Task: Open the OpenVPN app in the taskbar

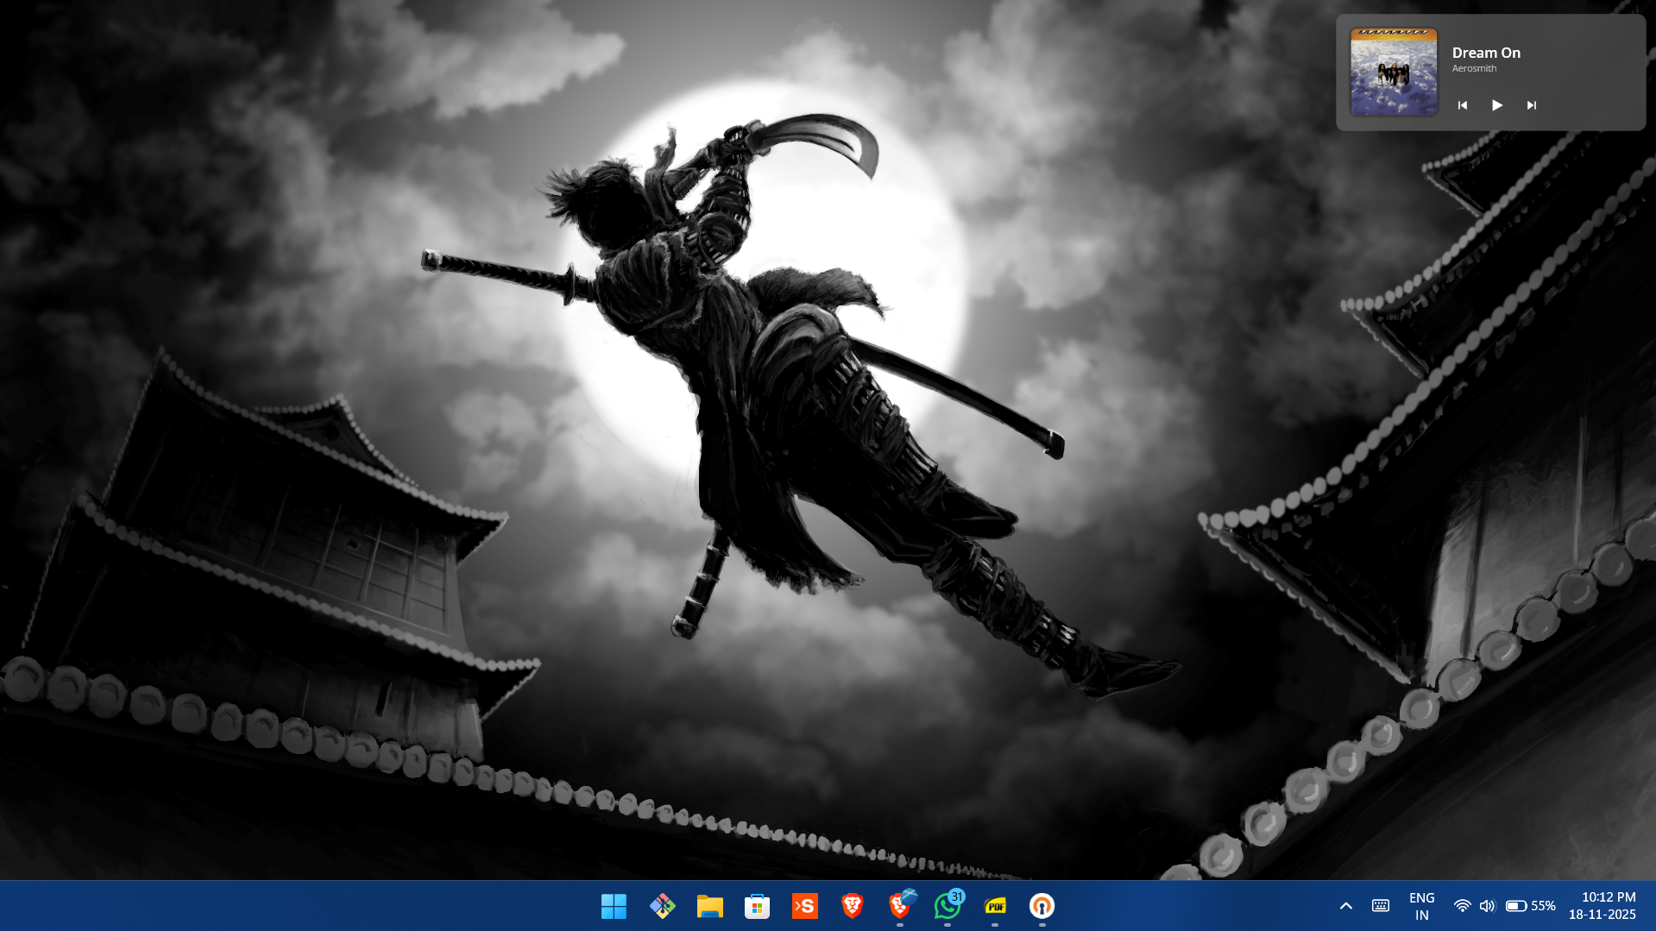Action: point(1042,906)
